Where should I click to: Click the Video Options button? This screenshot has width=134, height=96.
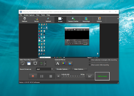(x=79, y=69)
